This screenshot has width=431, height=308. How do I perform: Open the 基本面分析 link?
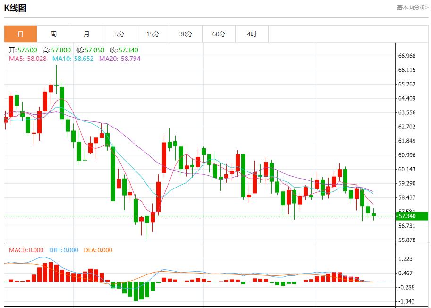412,8
